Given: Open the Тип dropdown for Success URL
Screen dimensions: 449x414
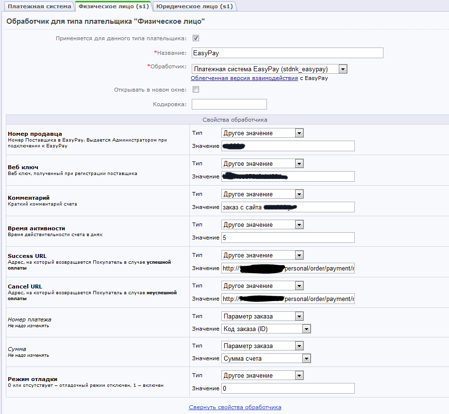Looking at the screenshot, I should point(262,255).
